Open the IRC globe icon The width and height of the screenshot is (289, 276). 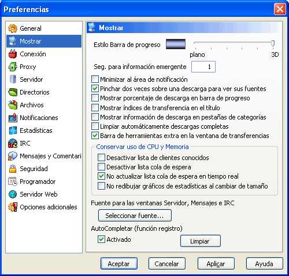click(x=13, y=143)
